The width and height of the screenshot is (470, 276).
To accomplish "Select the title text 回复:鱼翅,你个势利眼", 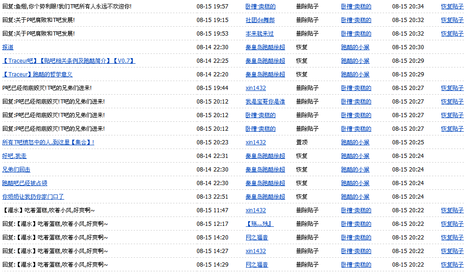I will point(67,7).
